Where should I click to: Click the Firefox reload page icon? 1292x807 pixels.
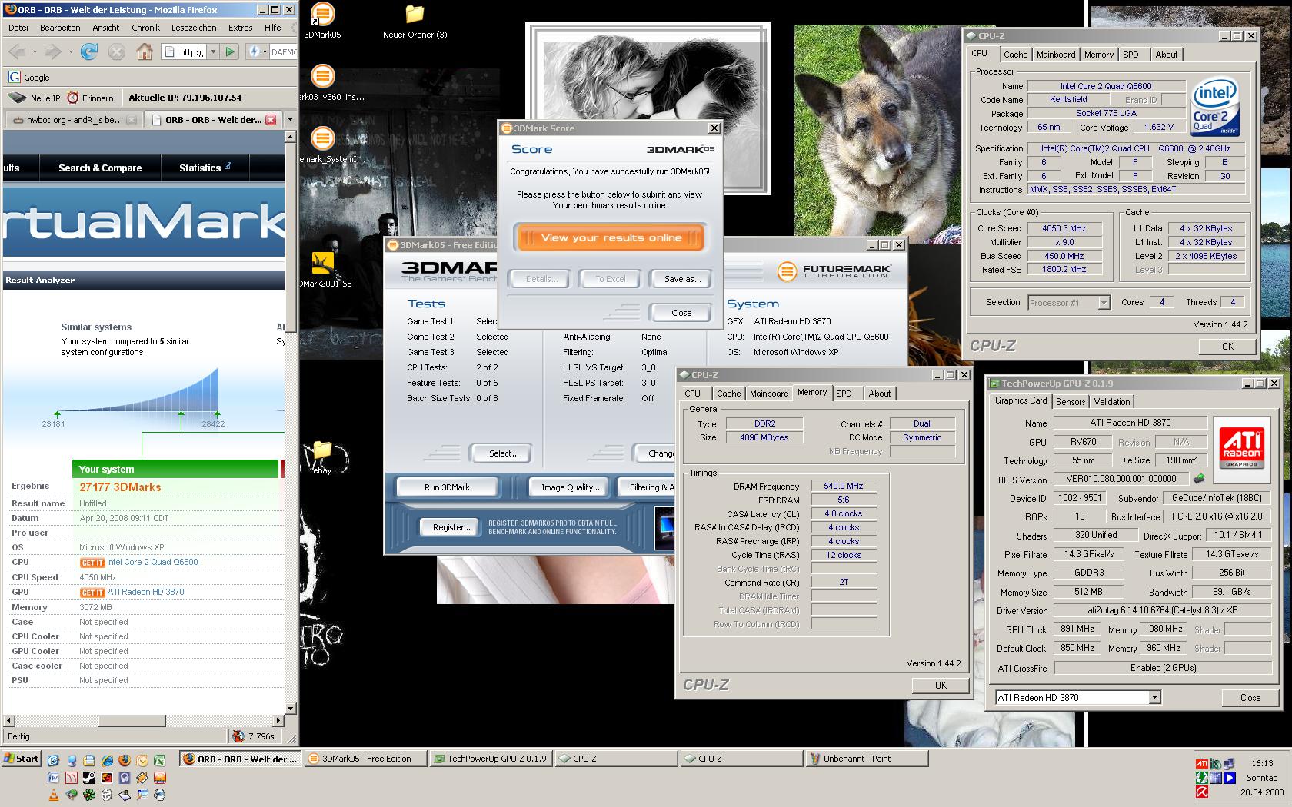(x=89, y=51)
